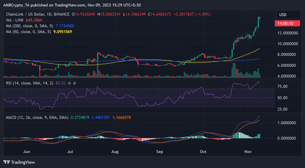
Task: Select the ChainLink / US Dollar symbol title
Action: 26,14
